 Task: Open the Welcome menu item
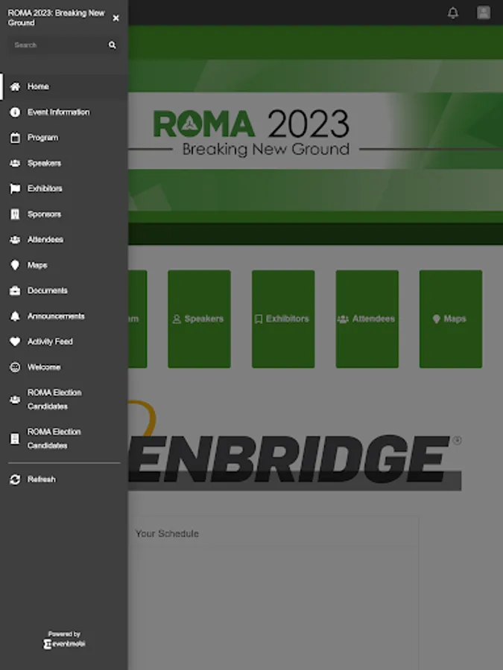(x=64, y=368)
